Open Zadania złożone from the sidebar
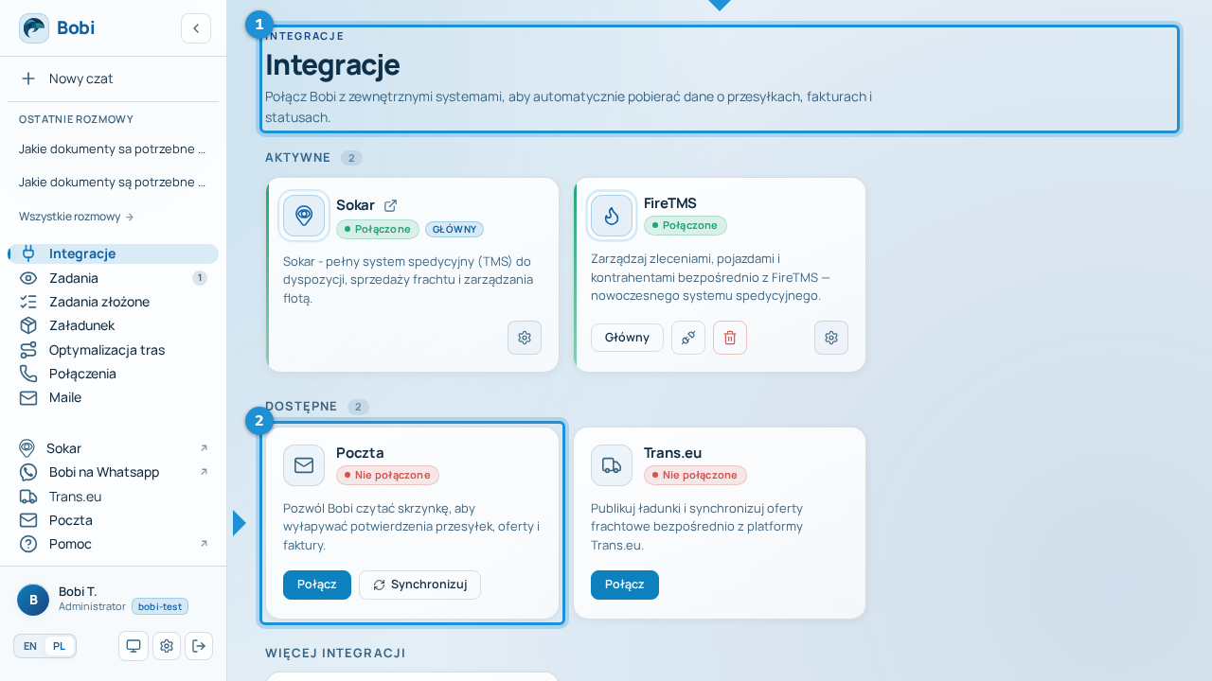The height and width of the screenshot is (681, 1212). 114,302
